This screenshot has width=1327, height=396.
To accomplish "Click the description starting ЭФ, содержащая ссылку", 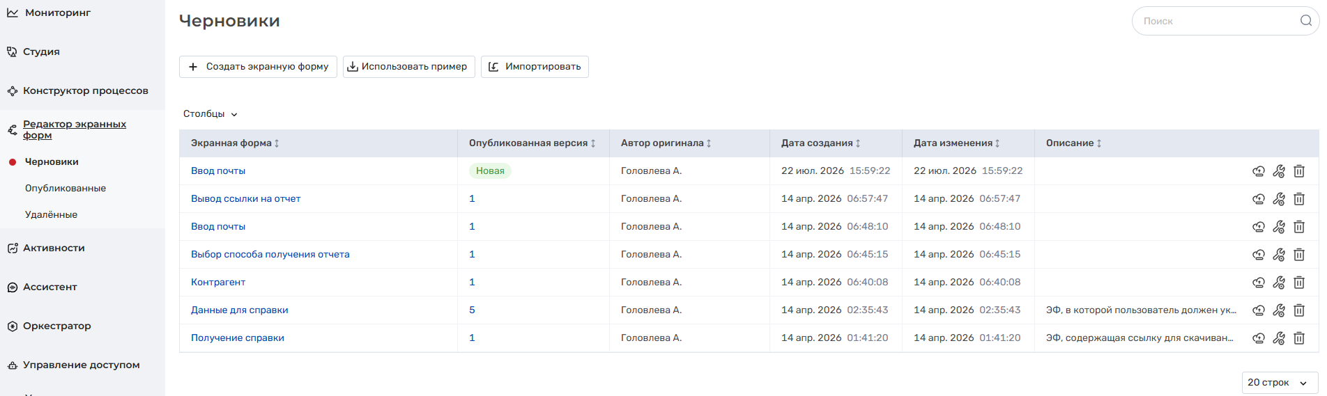I will 1140,338.
